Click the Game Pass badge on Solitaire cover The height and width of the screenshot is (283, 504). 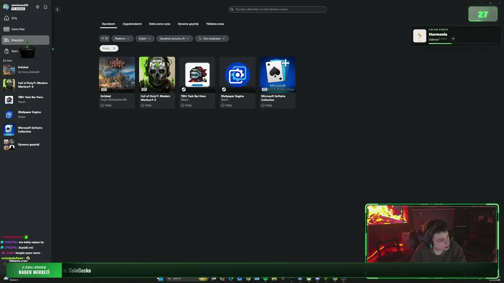[x=265, y=89]
